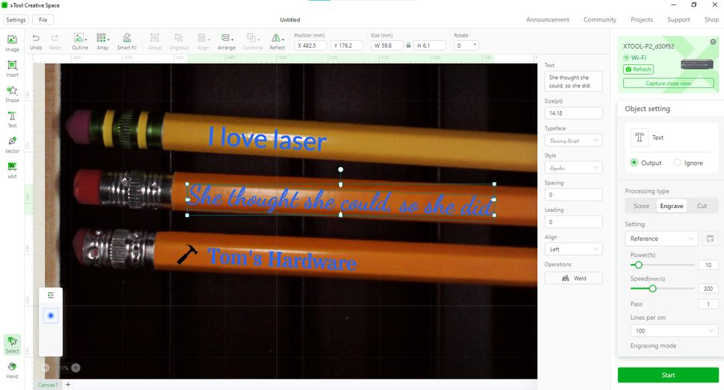
Task: Apply Outline to the object
Action: coord(79,42)
